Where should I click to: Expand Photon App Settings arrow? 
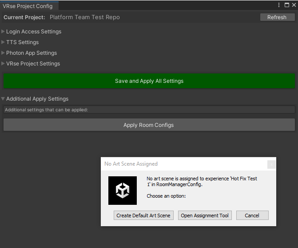point(3,53)
